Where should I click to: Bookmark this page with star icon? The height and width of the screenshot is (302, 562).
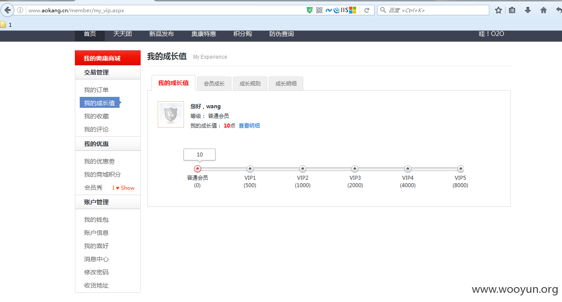click(498, 10)
